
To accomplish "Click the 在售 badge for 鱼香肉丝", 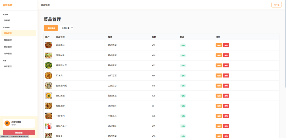I will pyautogui.click(x=183, y=45).
